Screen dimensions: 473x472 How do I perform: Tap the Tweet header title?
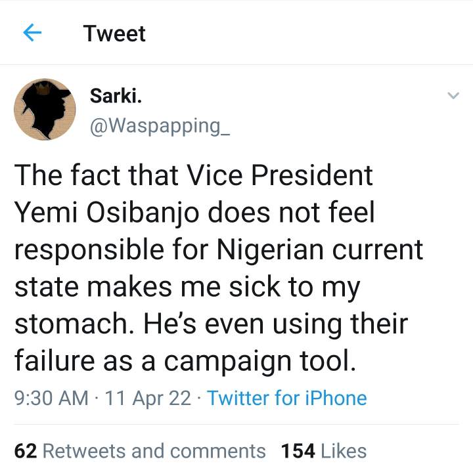tap(114, 33)
